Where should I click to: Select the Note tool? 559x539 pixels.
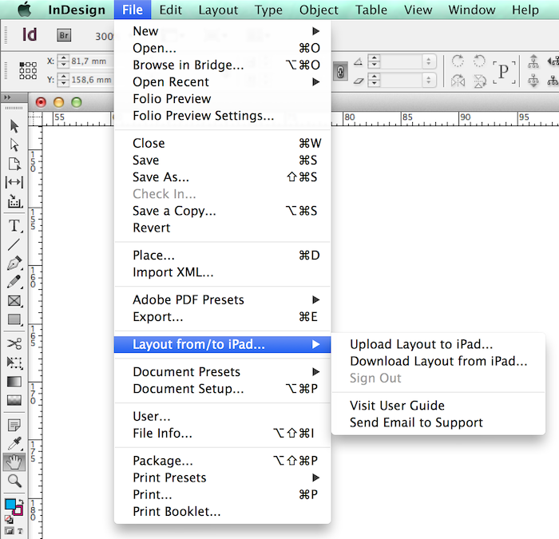tap(14, 425)
